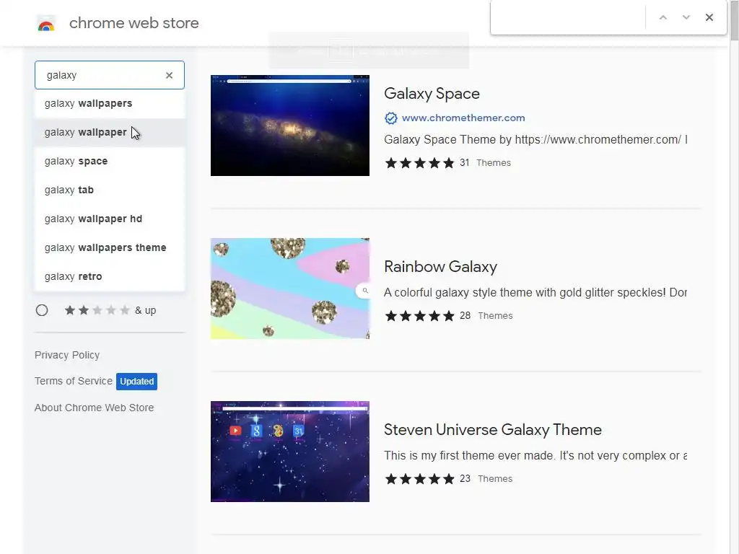
Task: Select the galaxy retro suggestion
Action: click(x=110, y=276)
